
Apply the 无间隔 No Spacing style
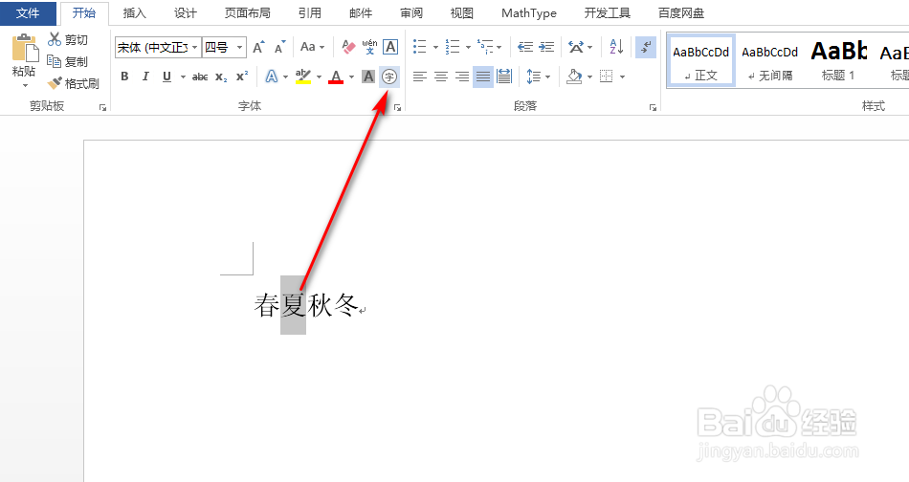(770, 61)
